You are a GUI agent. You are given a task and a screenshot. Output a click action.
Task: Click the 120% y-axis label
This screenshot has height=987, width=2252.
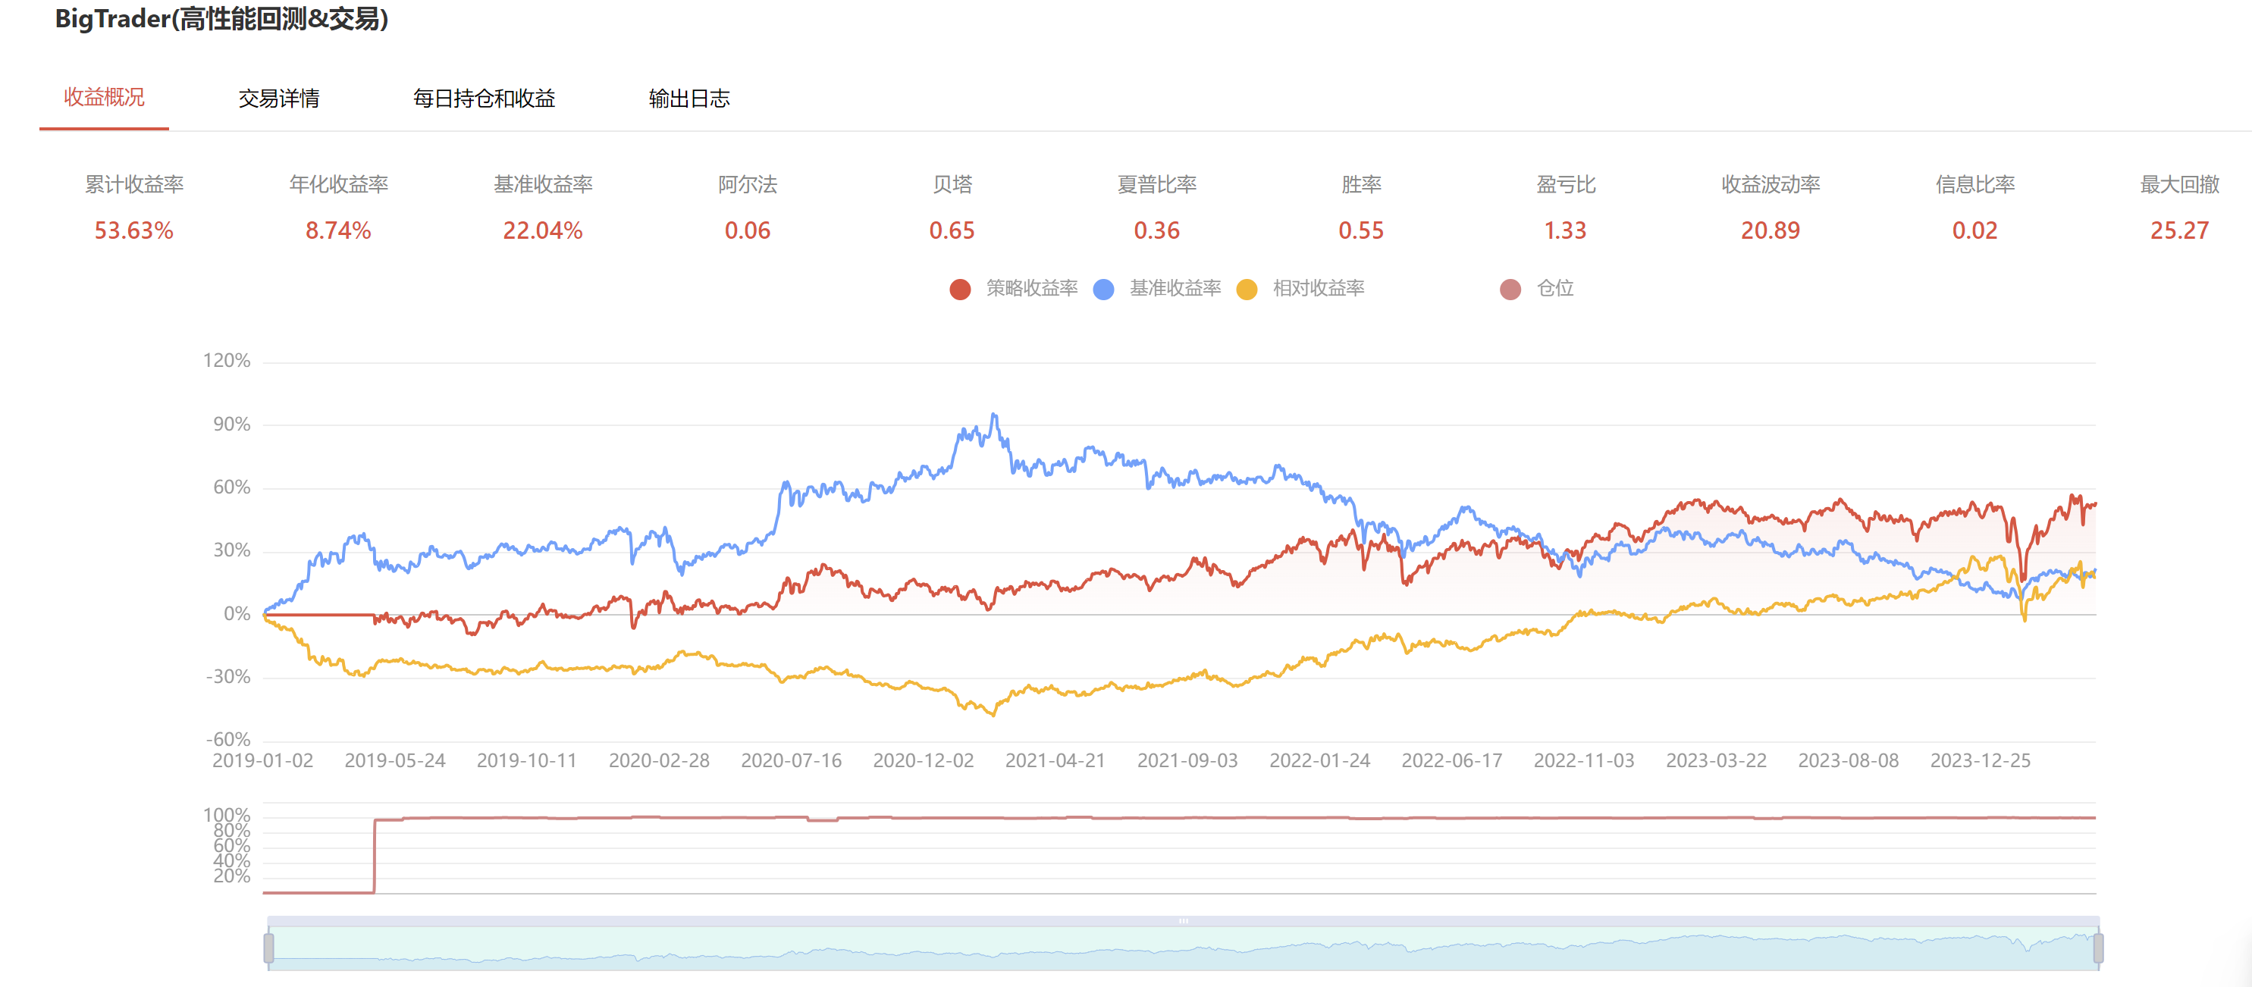[x=227, y=361]
